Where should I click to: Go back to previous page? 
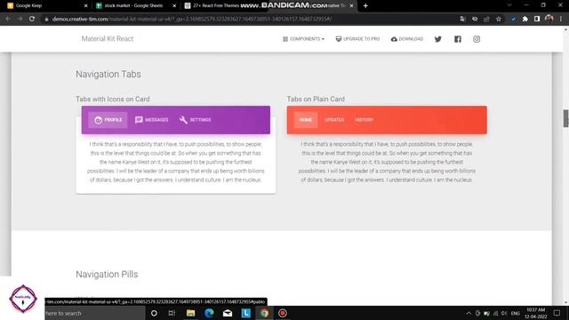pos(8,19)
